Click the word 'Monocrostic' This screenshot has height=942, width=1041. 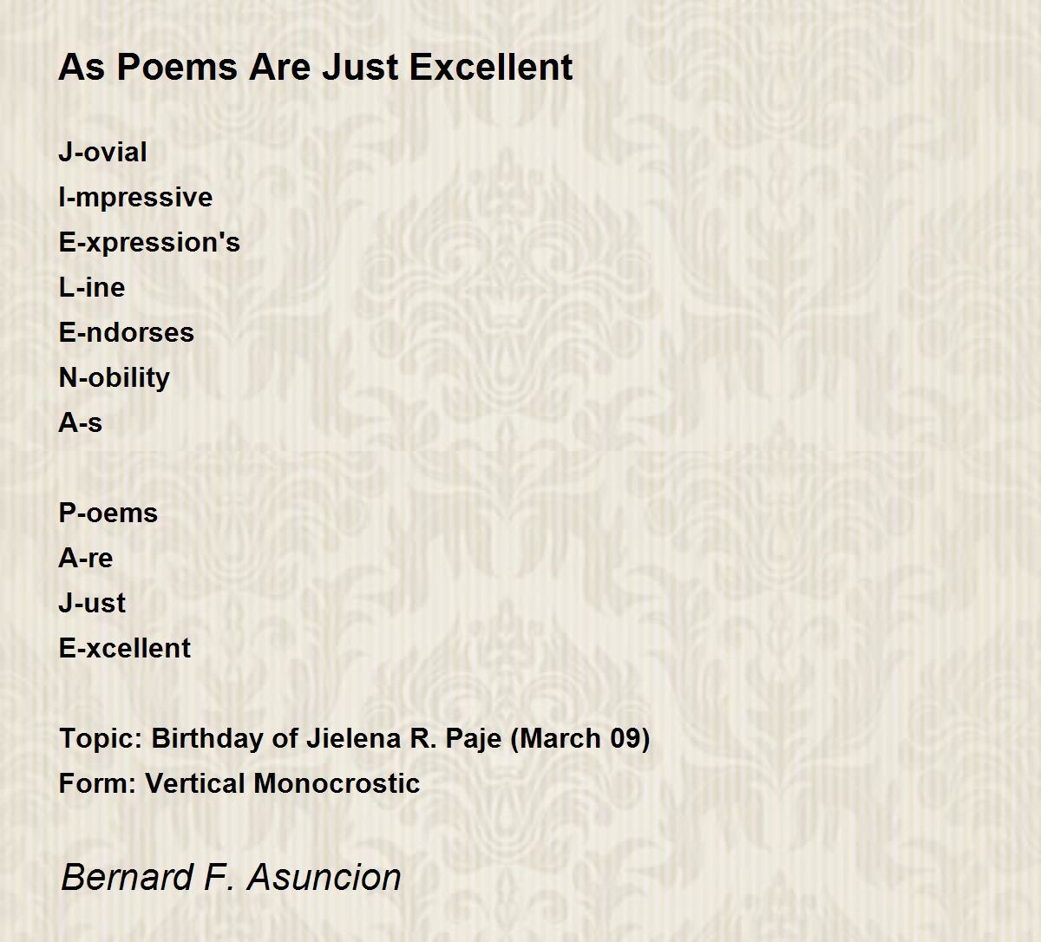pyautogui.click(x=337, y=783)
